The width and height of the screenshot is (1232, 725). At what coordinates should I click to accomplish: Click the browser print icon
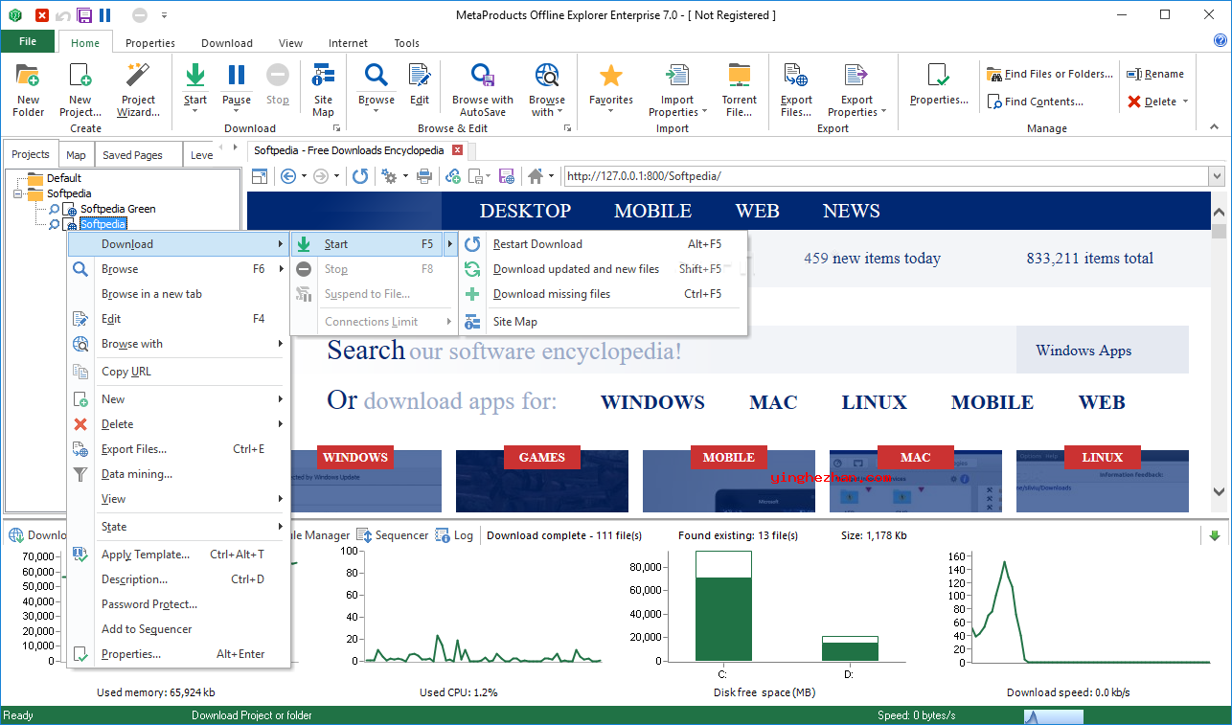[424, 176]
